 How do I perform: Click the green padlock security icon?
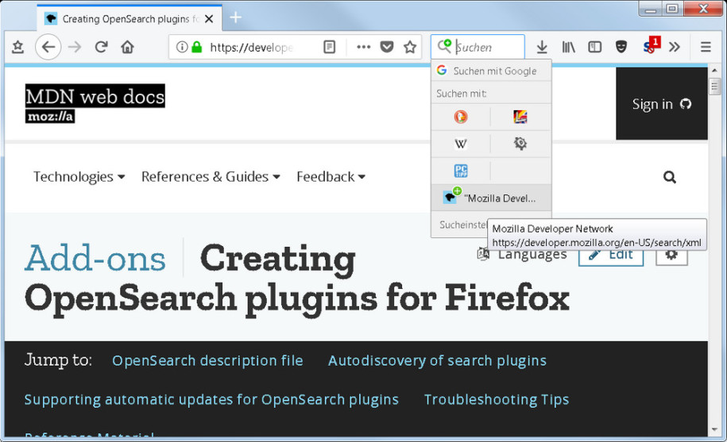[x=197, y=47]
